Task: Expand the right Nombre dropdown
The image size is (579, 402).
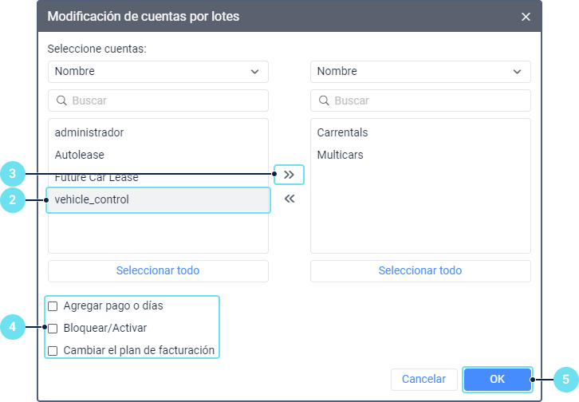Action: tap(420, 72)
